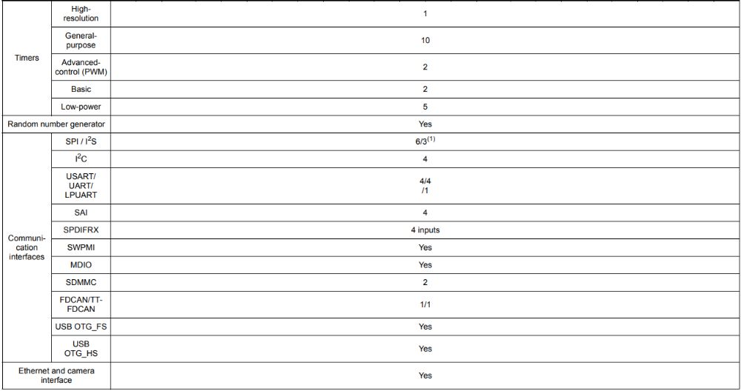Click the USB OTG_FS label
The width and height of the screenshot is (741, 391).
point(81,327)
